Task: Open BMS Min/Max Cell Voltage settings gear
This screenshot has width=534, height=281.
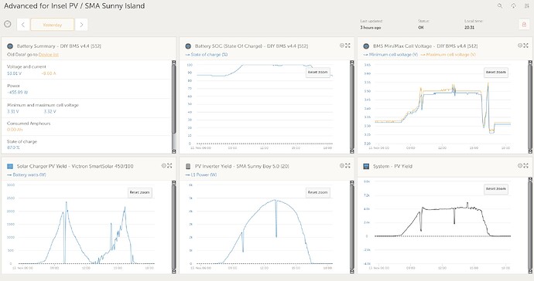Action: pyautogui.click(x=520, y=46)
